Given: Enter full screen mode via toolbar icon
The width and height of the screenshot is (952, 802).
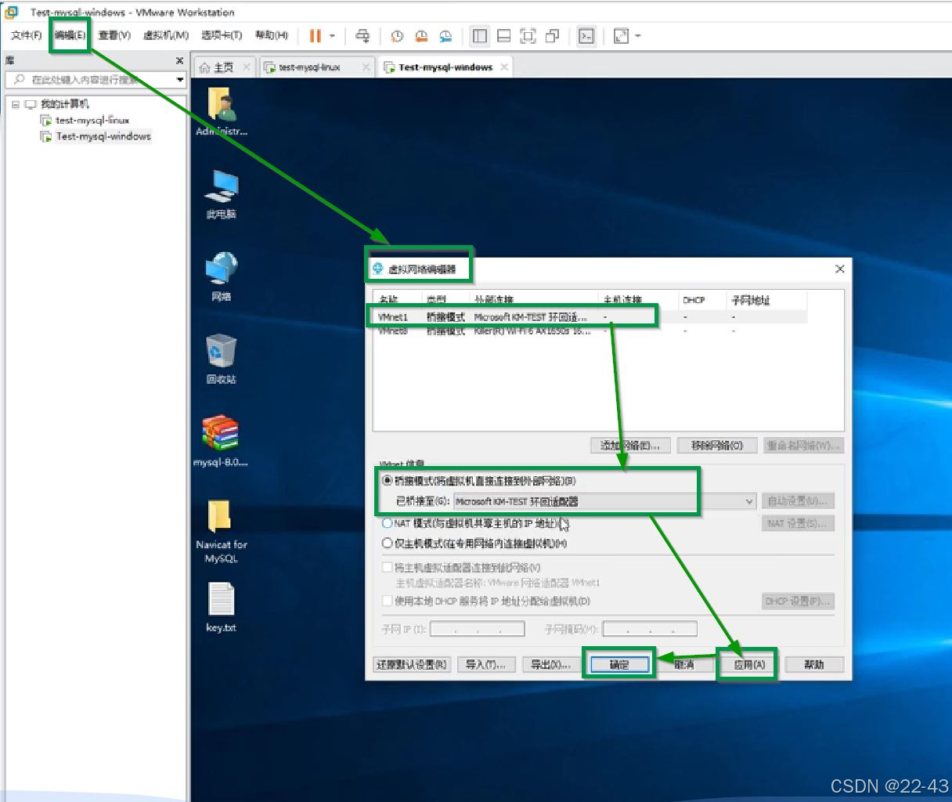Looking at the screenshot, I should pyautogui.click(x=528, y=36).
